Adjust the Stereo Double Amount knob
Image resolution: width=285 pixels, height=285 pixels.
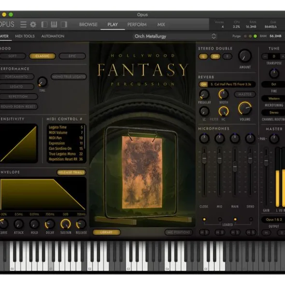(x=245, y=56)
